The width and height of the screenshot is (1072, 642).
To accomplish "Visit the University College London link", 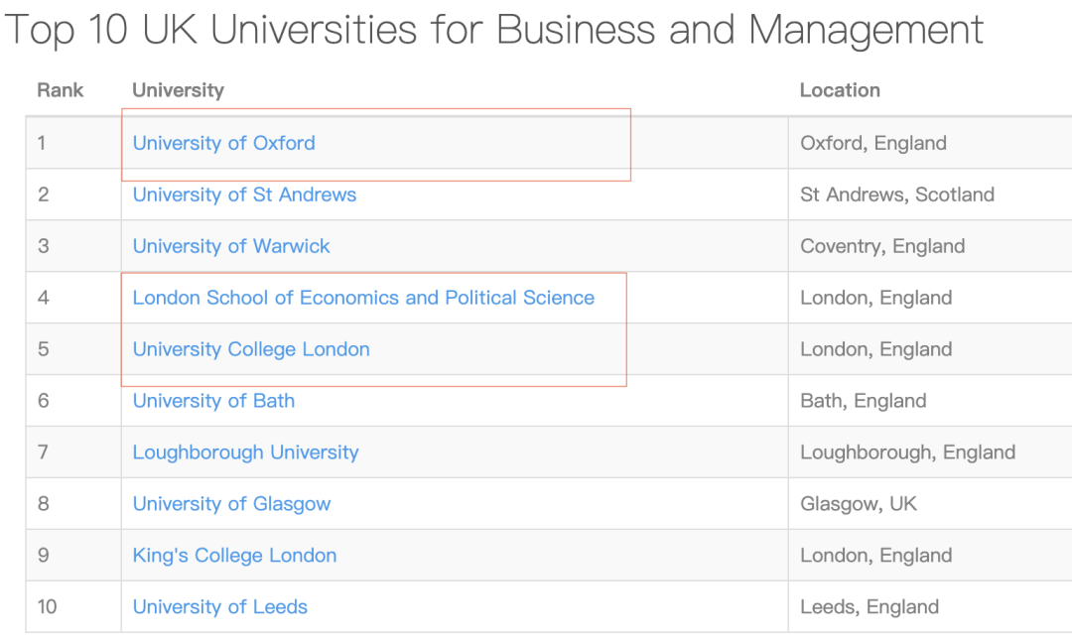I will coord(251,349).
